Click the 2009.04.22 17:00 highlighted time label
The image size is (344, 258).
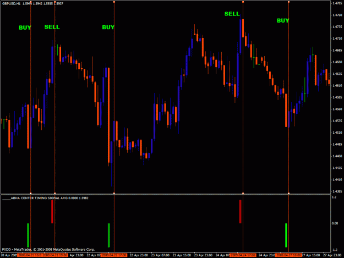[114, 255]
